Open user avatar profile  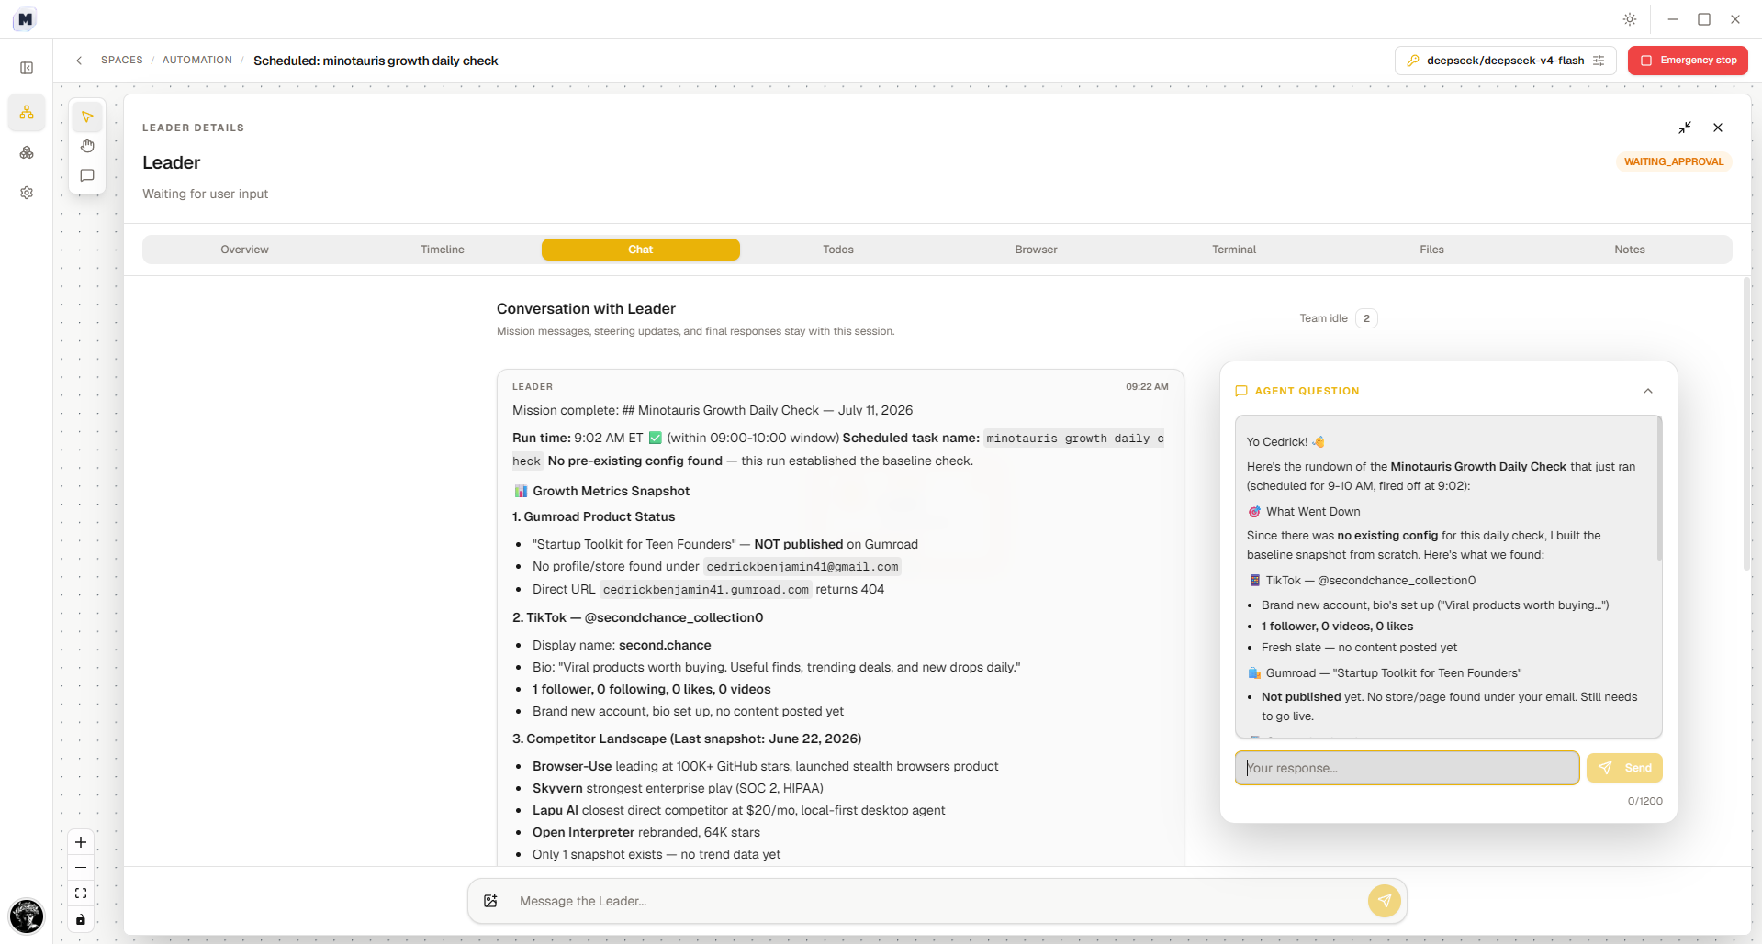[27, 916]
